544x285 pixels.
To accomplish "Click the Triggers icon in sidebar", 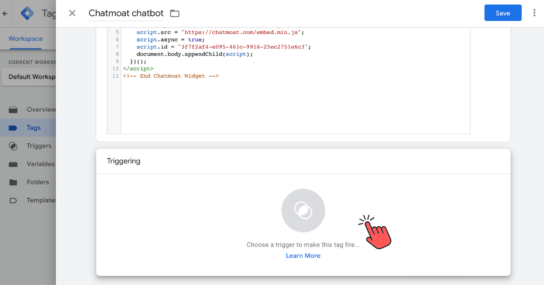I will coord(13,146).
